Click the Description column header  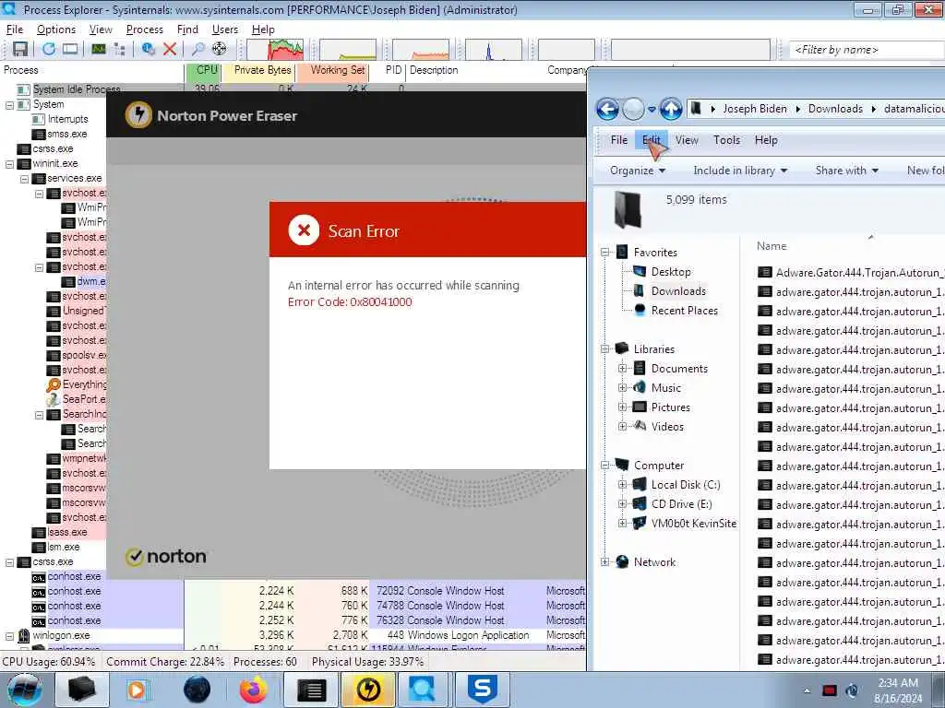pyautogui.click(x=434, y=70)
